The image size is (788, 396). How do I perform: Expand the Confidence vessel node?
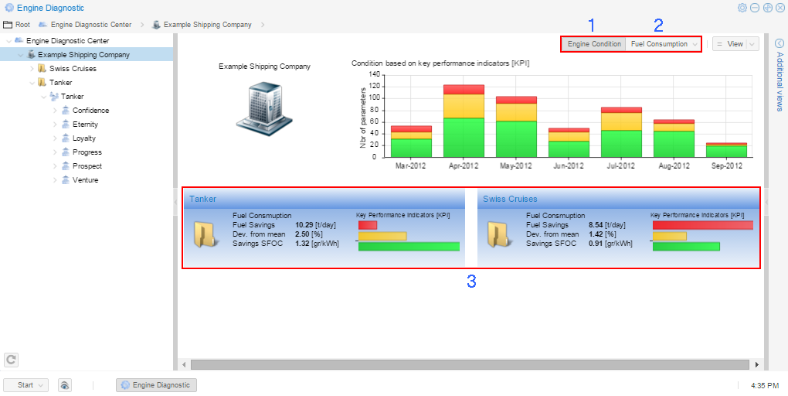click(56, 110)
